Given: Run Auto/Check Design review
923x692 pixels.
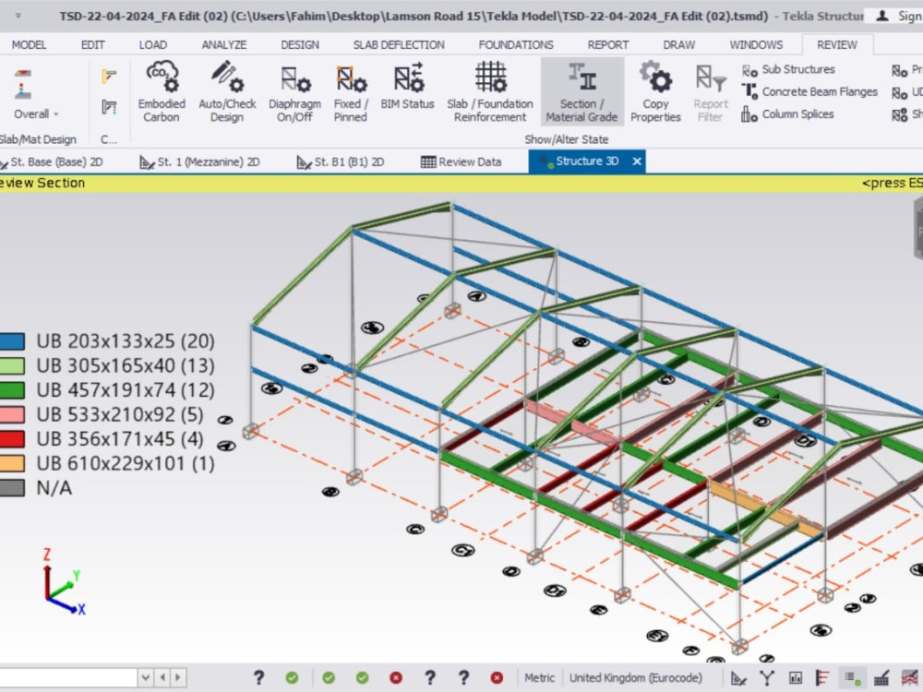Looking at the screenshot, I should (x=227, y=91).
